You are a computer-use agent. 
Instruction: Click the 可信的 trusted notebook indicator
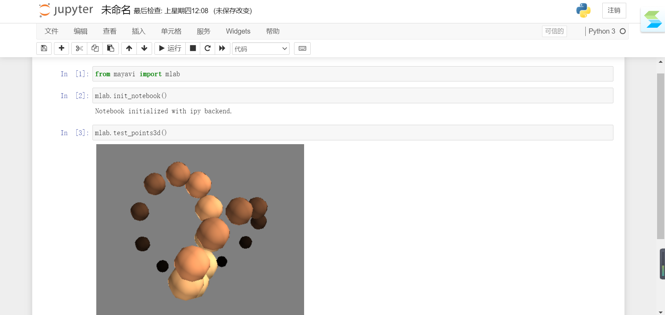(x=554, y=31)
